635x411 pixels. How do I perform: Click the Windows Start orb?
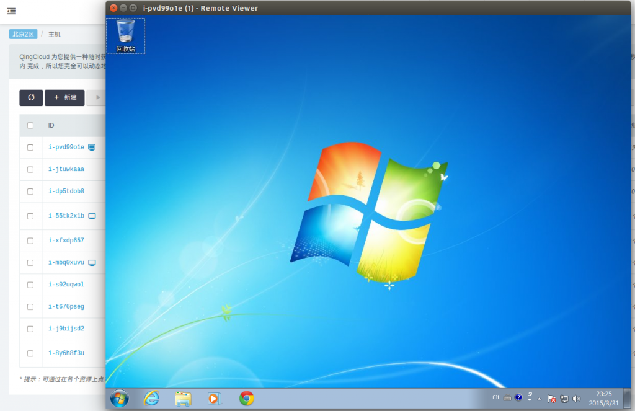point(120,398)
